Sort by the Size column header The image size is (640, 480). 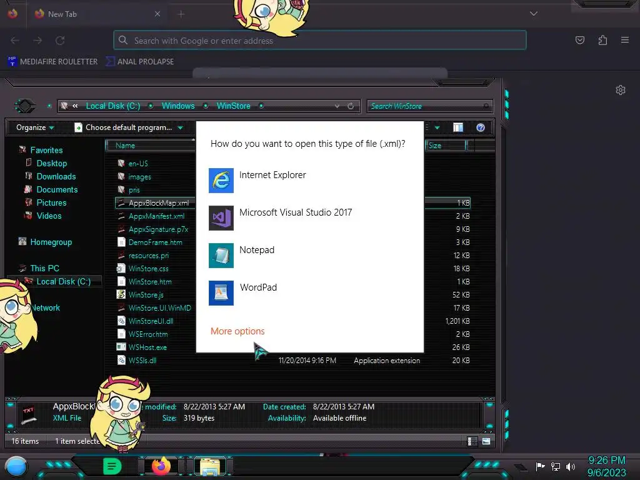point(446,146)
